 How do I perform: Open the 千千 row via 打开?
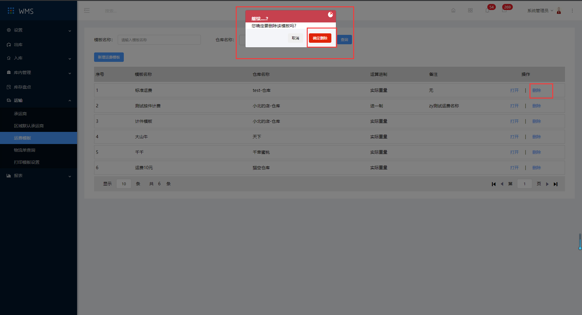tap(514, 152)
